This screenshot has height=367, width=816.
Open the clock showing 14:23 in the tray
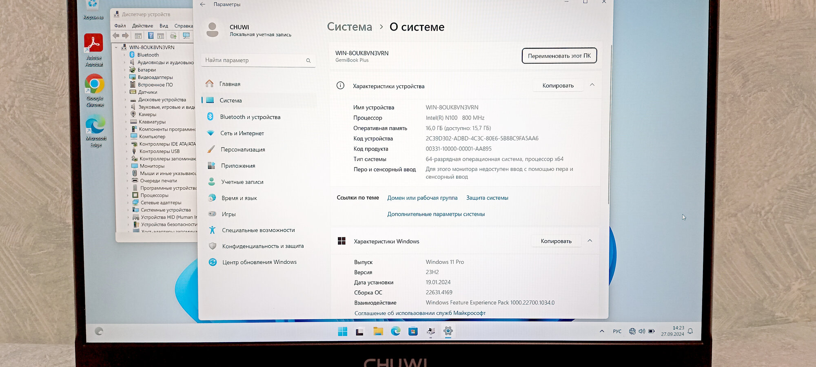pos(672,331)
